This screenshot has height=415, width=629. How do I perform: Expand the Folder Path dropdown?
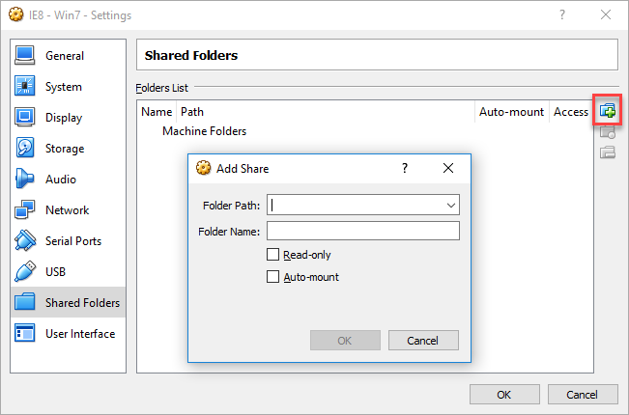point(450,205)
